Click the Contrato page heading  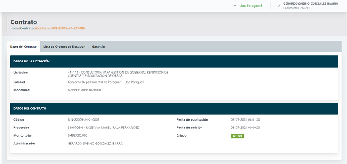pos(23,22)
